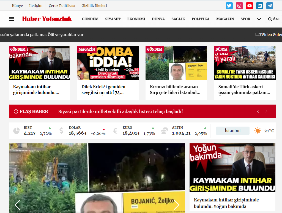Viewport: 282px width, 213px height.
Task: Click the Magazin tag on Dilek Ertek card
Action: point(87,49)
